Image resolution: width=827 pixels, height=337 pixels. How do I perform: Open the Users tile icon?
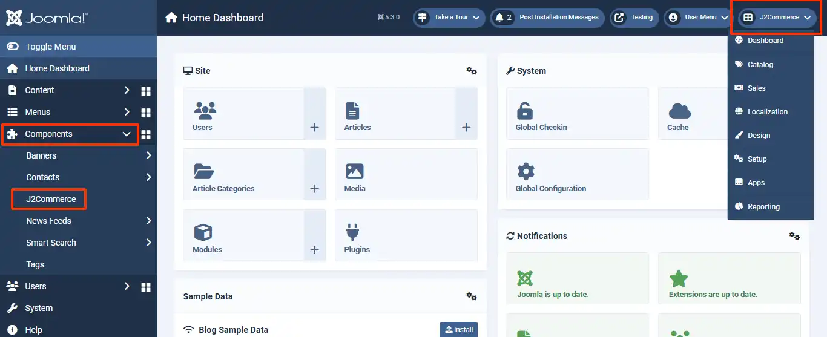[x=205, y=111]
